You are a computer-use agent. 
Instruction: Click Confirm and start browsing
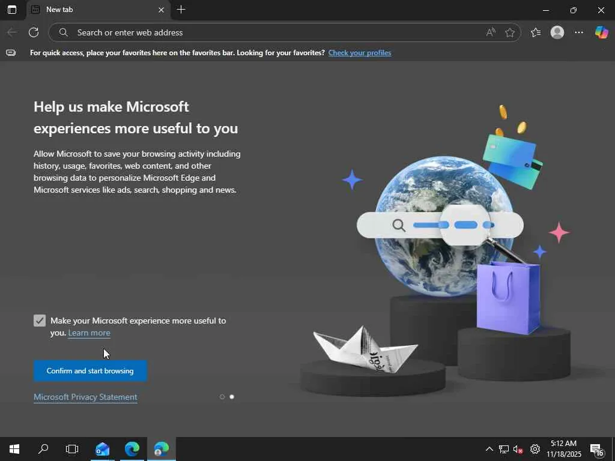(90, 371)
